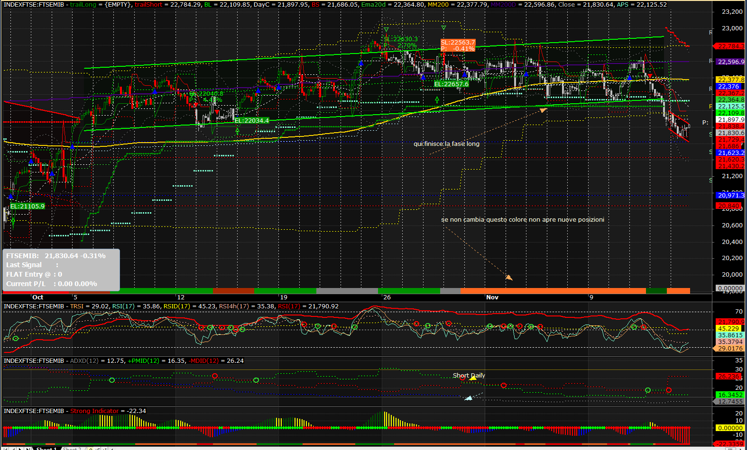Screen dimensions: 747x450
Task: Click the Nov date axis label
Action: (492, 297)
